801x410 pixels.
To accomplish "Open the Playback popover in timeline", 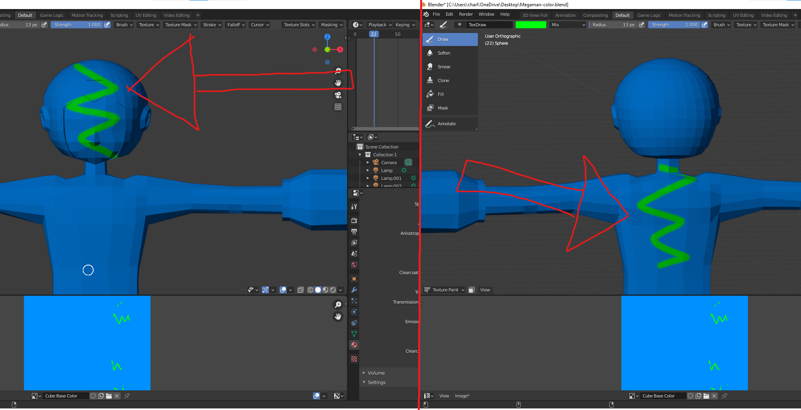I will pos(380,25).
